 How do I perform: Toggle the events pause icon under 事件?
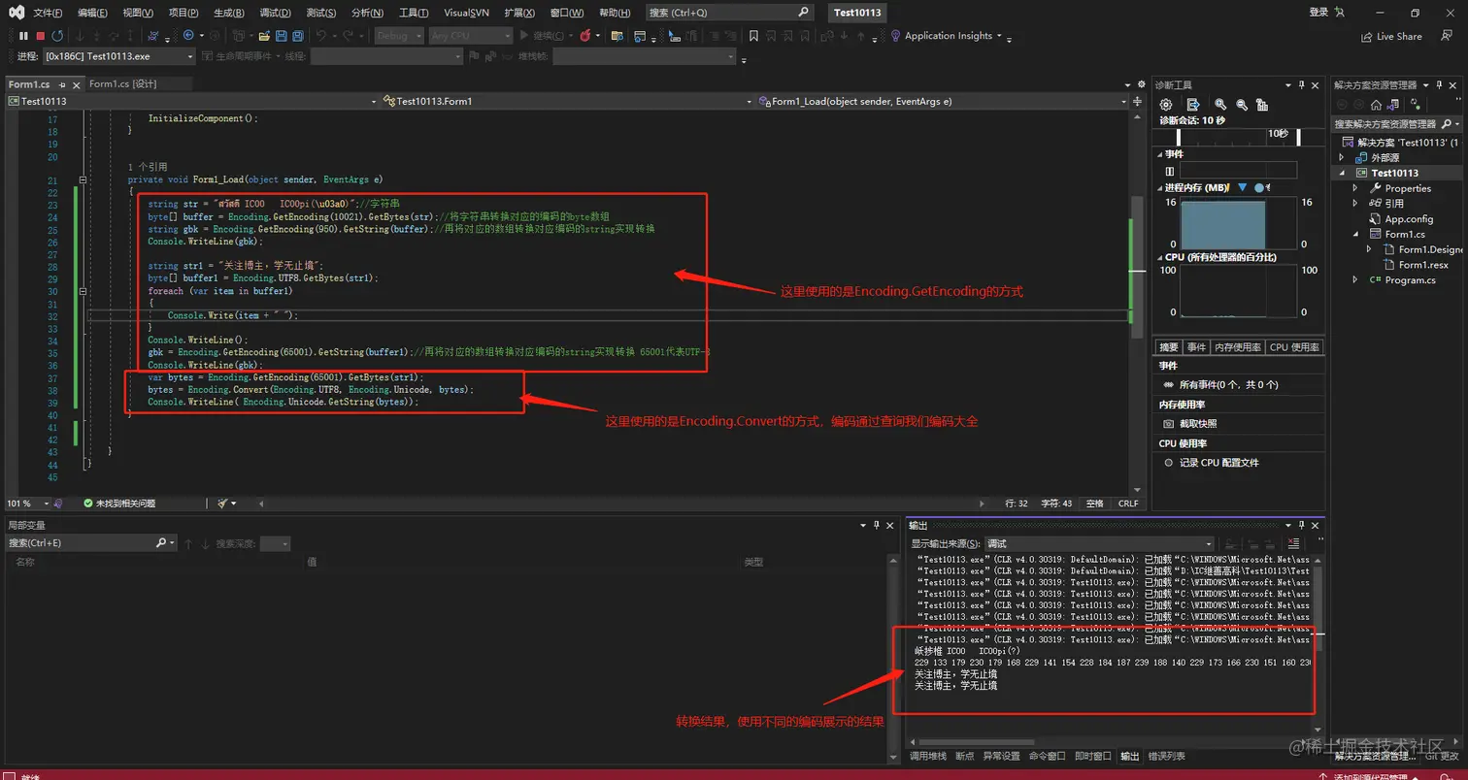[1170, 171]
